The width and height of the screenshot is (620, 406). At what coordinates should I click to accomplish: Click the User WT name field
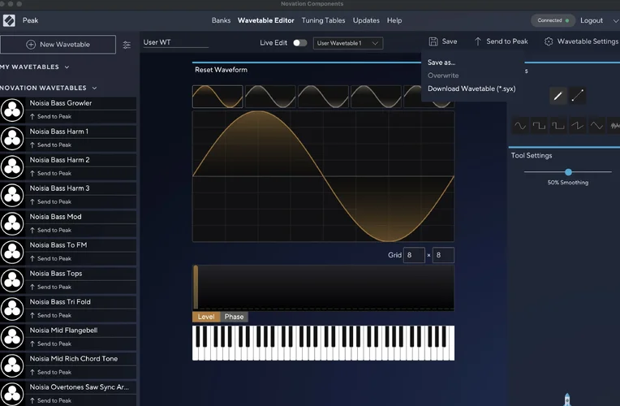[x=174, y=42]
